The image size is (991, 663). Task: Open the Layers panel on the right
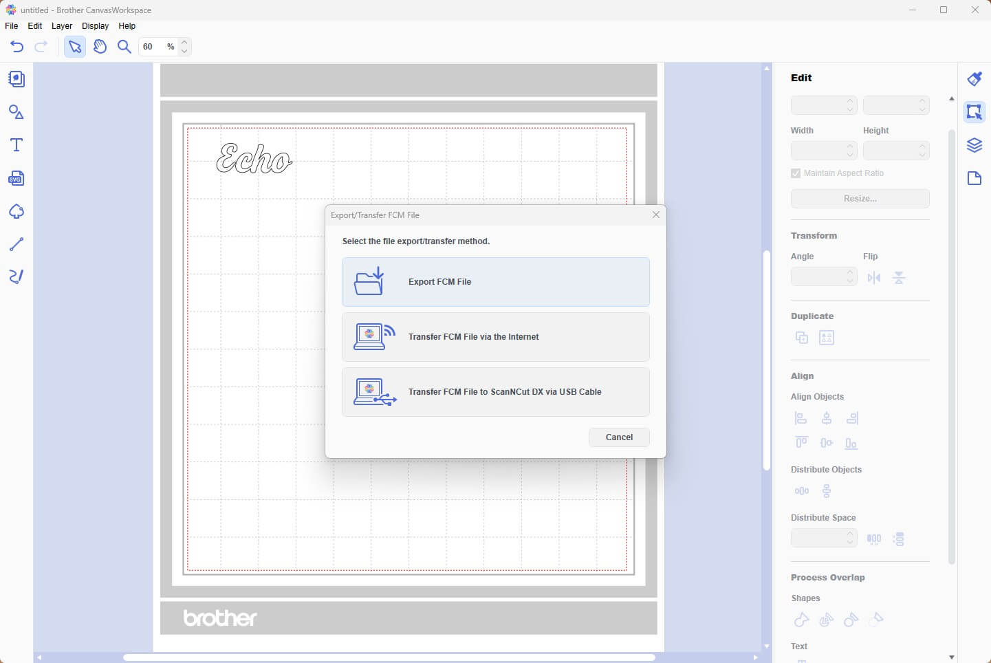click(x=975, y=145)
